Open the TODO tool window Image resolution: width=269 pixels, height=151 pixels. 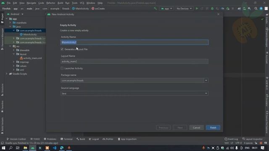(35, 139)
